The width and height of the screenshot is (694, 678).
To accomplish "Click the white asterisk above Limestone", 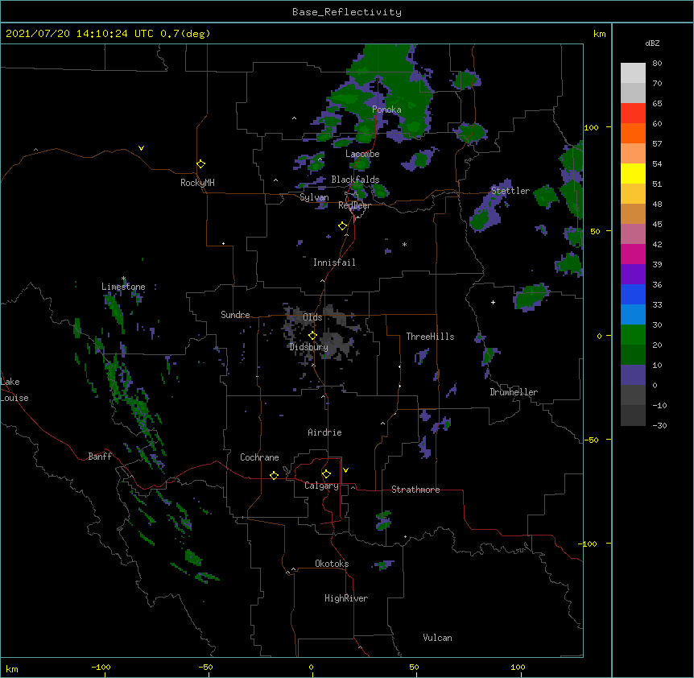I will (123, 279).
